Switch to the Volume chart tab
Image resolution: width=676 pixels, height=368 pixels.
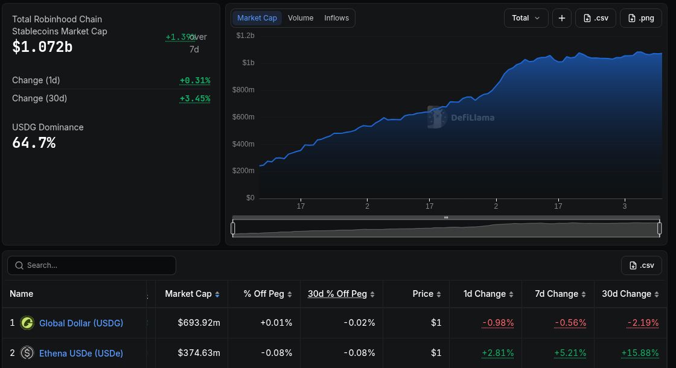click(301, 18)
